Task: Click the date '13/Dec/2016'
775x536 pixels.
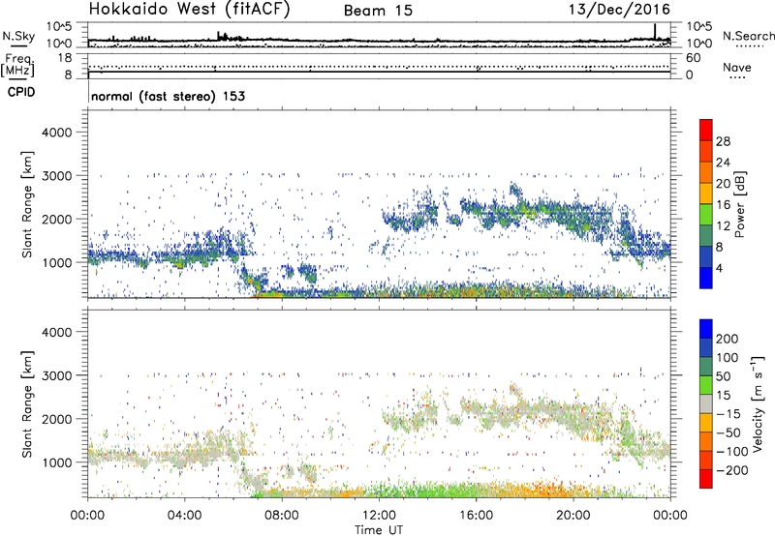Action: click(619, 9)
